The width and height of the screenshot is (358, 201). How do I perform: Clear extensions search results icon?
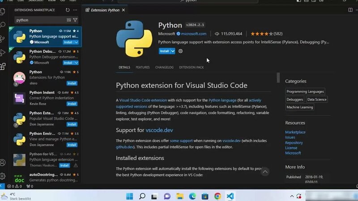69,20
